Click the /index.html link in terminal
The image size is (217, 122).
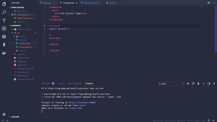[76, 108]
